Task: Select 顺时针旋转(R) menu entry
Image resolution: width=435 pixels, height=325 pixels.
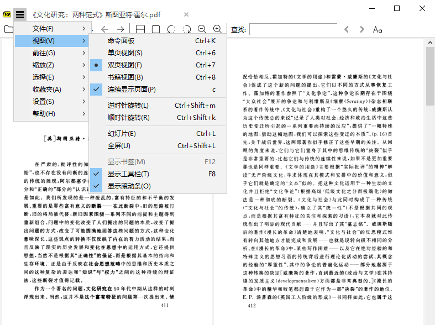Action: point(158,118)
